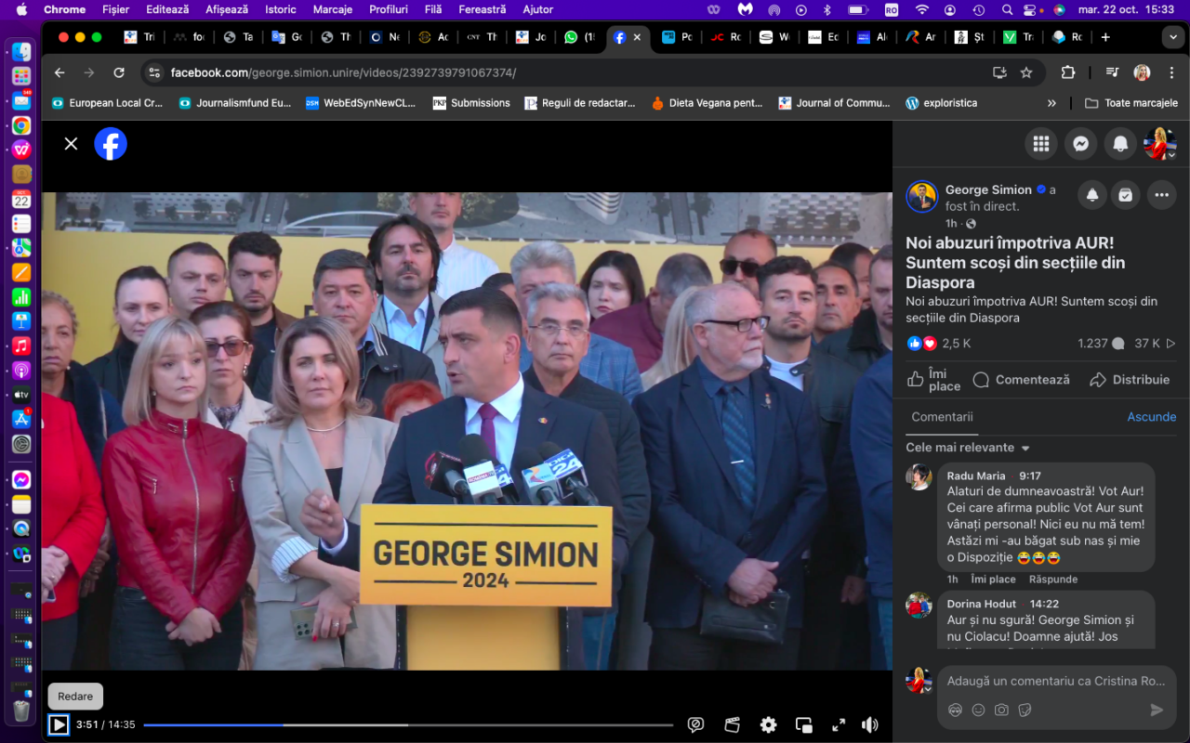Expand Chrome tab search dropdown arrow
The height and width of the screenshot is (743, 1190).
1172,37
